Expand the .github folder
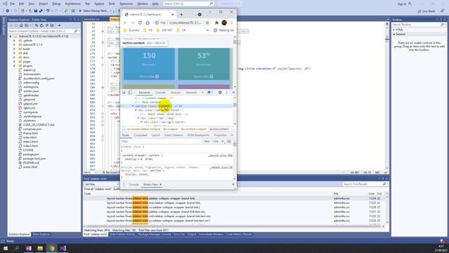Image resolution: width=449 pixels, height=253 pixels. click(x=14, y=41)
